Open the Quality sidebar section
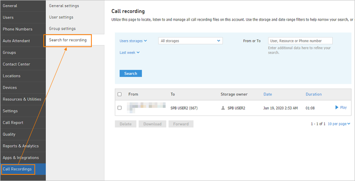 click(x=23, y=134)
